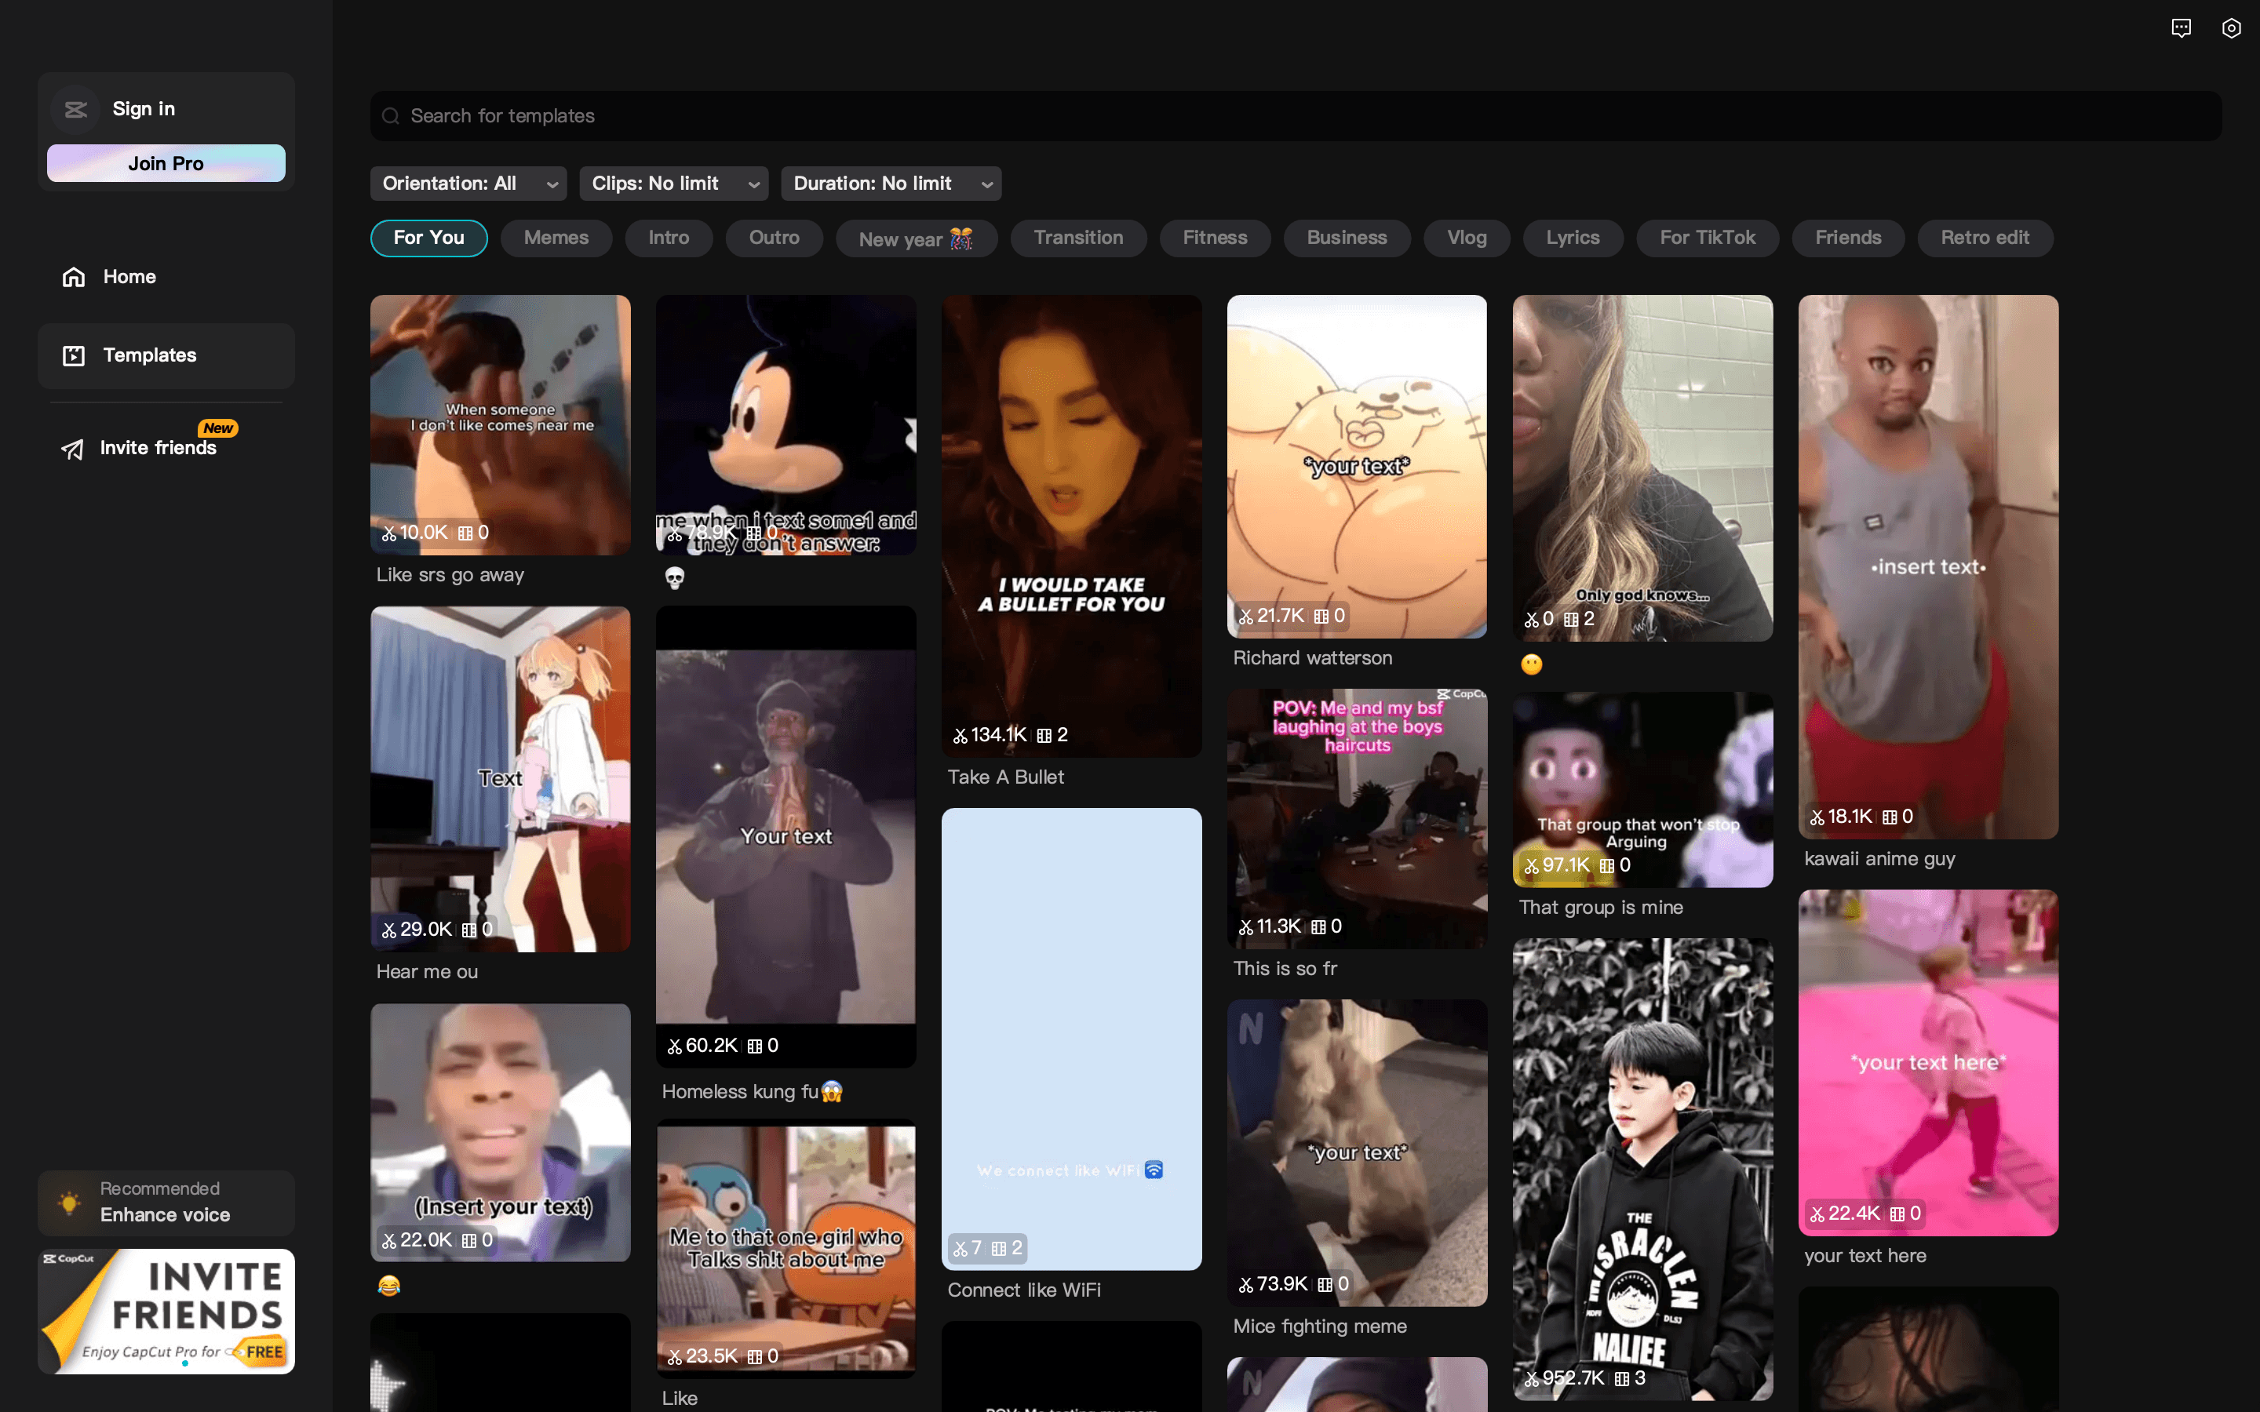Switch to the Lyrics category tab
The image size is (2260, 1412).
pyautogui.click(x=1572, y=238)
